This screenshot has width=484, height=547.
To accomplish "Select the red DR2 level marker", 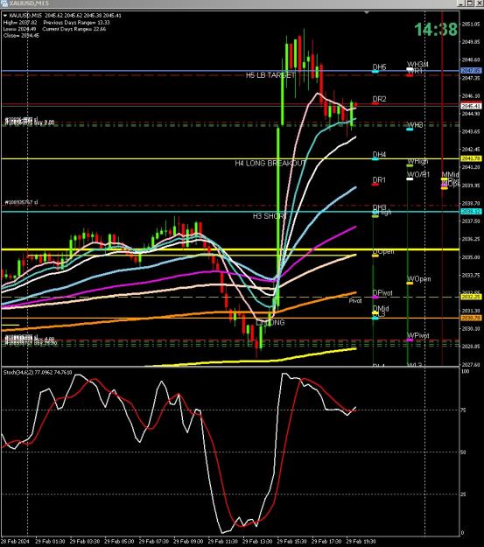I will pyautogui.click(x=375, y=103).
